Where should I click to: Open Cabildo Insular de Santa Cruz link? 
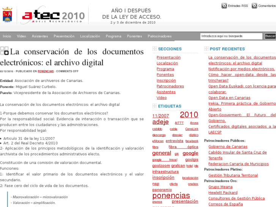(238, 155)
